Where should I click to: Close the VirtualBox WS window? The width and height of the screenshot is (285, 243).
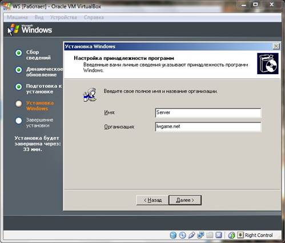tap(272, 5)
